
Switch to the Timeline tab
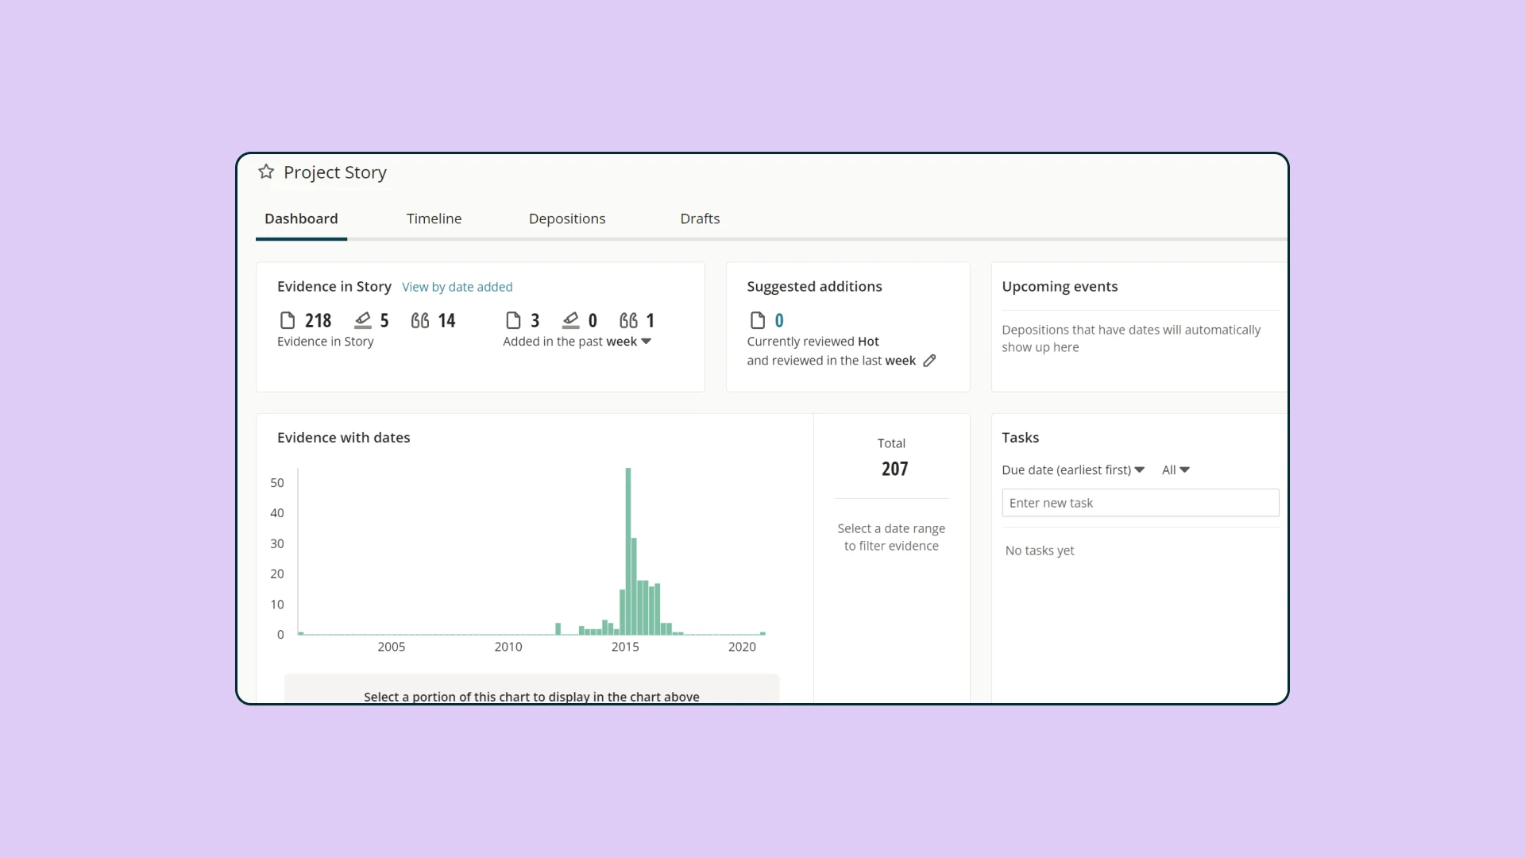(x=434, y=218)
